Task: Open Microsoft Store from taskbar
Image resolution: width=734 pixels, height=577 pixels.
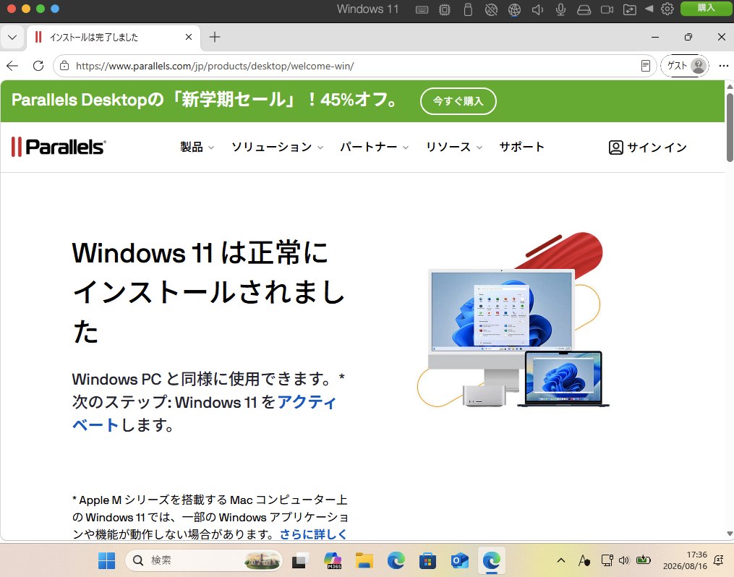Action: pos(427,560)
